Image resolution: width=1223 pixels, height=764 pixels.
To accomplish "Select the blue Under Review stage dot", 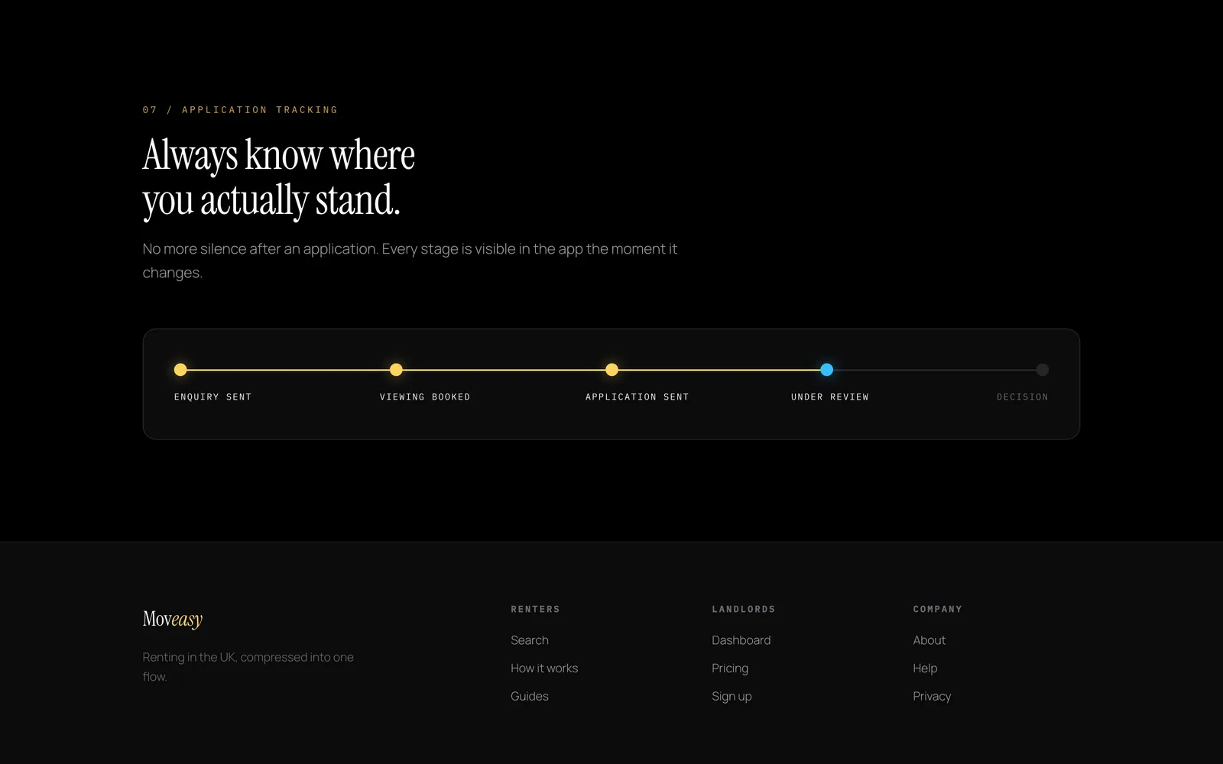I will pos(827,370).
